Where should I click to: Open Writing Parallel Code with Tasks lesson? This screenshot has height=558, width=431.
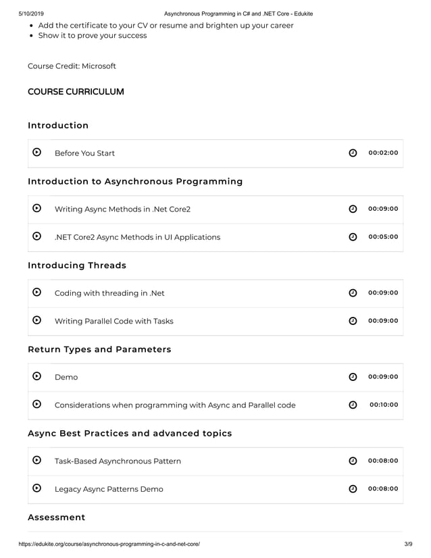[x=114, y=322]
